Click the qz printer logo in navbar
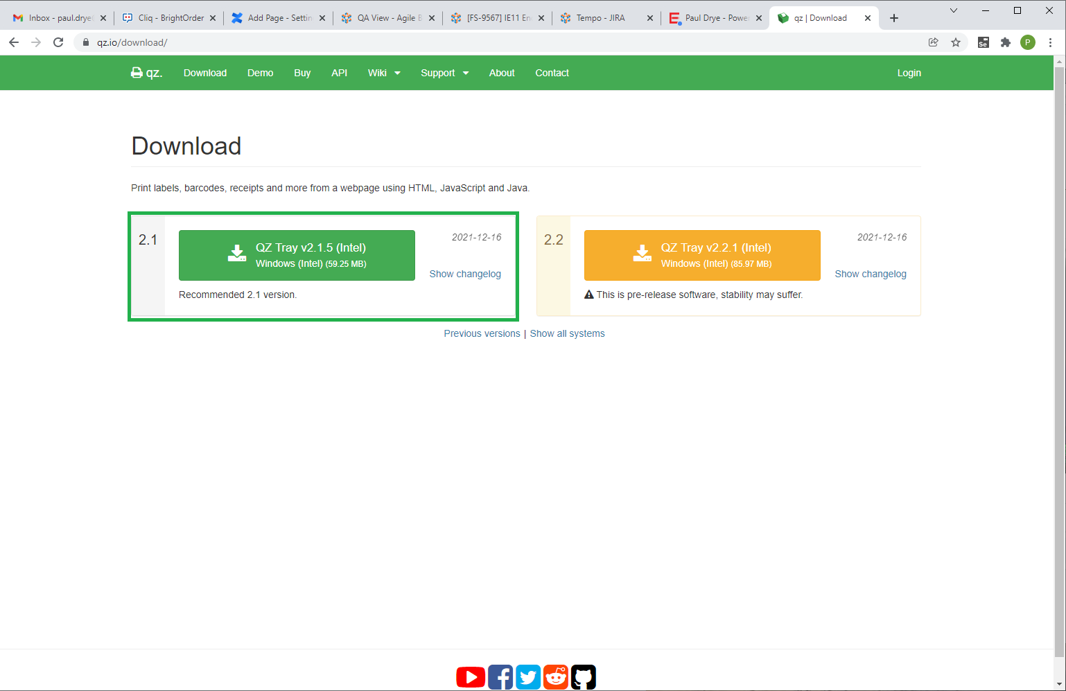This screenshot has height=691, width=1066. coord(146,73)
